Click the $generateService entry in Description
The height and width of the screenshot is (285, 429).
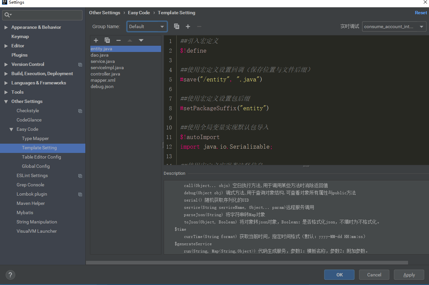(193, 244)
